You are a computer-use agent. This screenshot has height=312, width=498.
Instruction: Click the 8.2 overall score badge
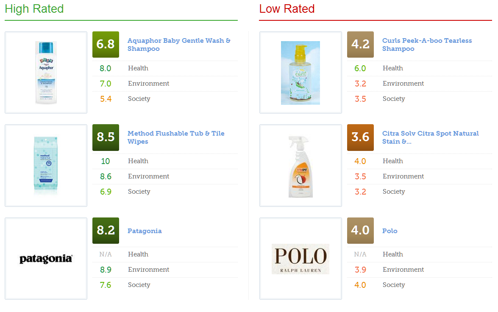106,231
